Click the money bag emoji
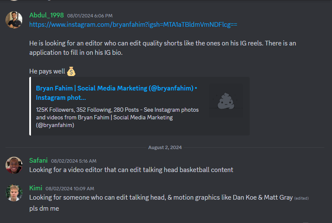The image size is (332, 223). [x=71, y=71]
